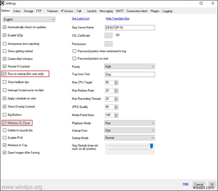
Task: Click the Tray Icon Text field
Action: [130, 74]
